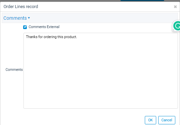Collapse the Comments section arrow
The width and height of the screenshot is (180, 125).
29,18
